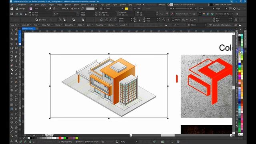
Task: Select the Ellipse mode button
Action: [x=176, y=20]
